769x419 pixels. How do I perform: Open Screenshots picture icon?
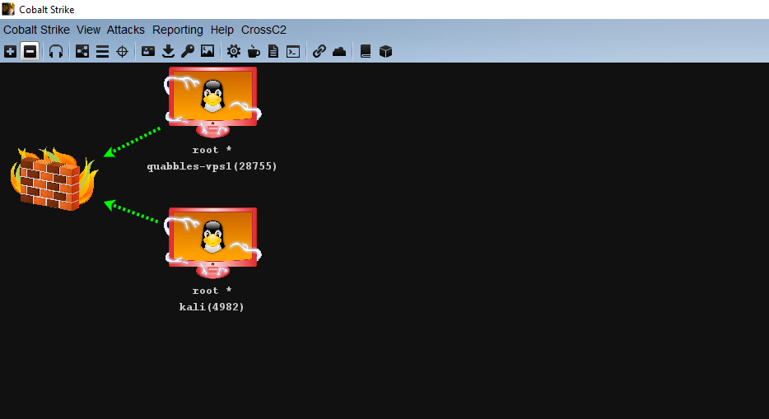click(207, 51)
